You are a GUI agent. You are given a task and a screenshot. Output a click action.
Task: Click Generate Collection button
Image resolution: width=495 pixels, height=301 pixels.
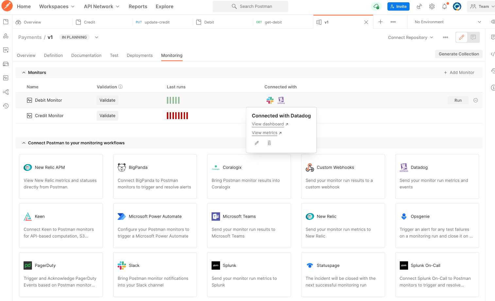click(x=459, y=54)
